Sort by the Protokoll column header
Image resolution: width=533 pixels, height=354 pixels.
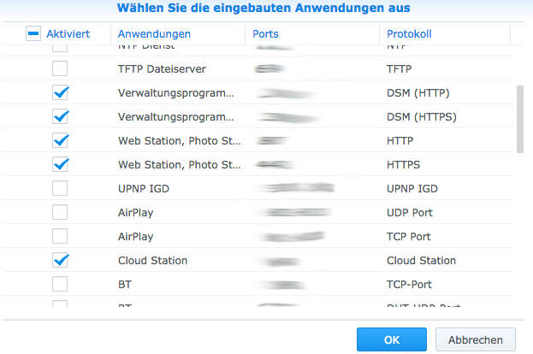[412, 33]
